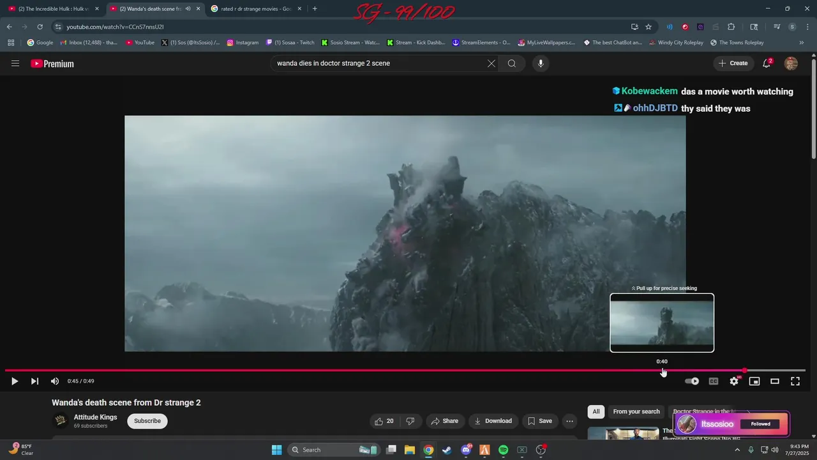Download the video
This screenshot has width=817, height=460.
[493, 421]
